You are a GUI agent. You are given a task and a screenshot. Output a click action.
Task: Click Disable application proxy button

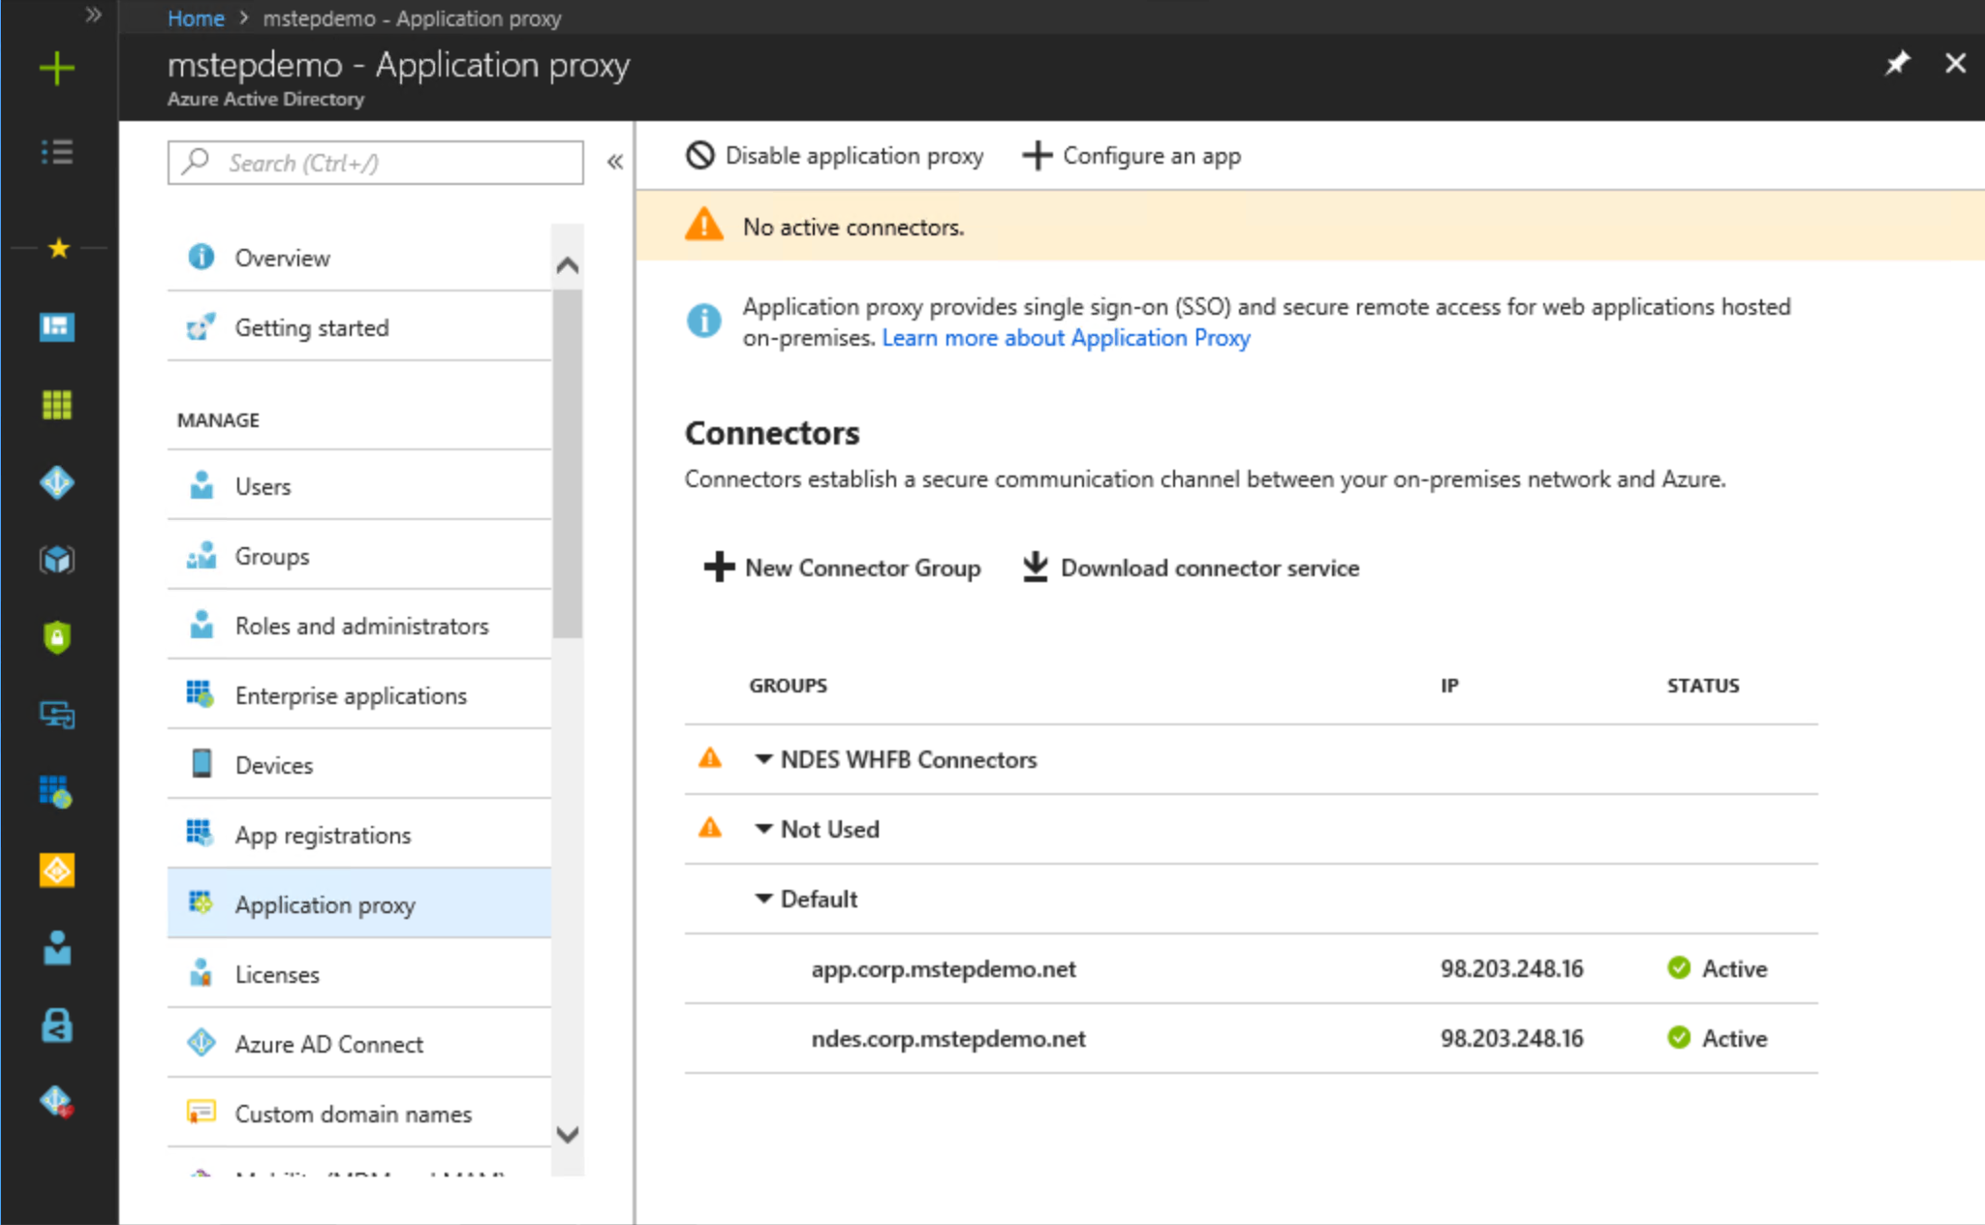click(834, 156)
